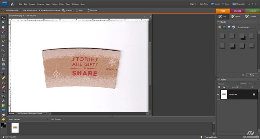Open the Show Open Files dropdown
The image size is (260, 139).
pos(28,119)
